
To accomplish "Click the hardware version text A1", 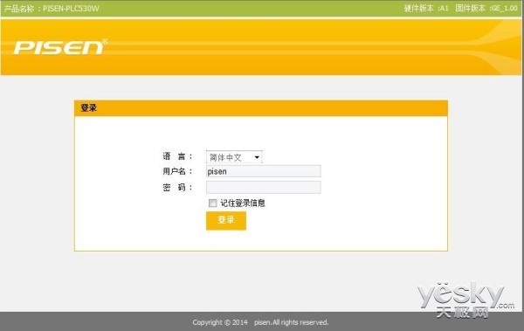I will 445,8.
